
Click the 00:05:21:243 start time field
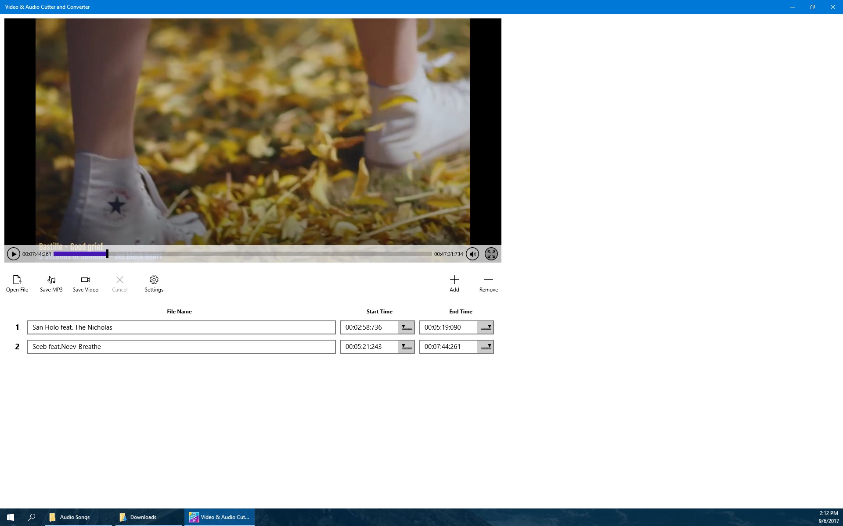369,347
